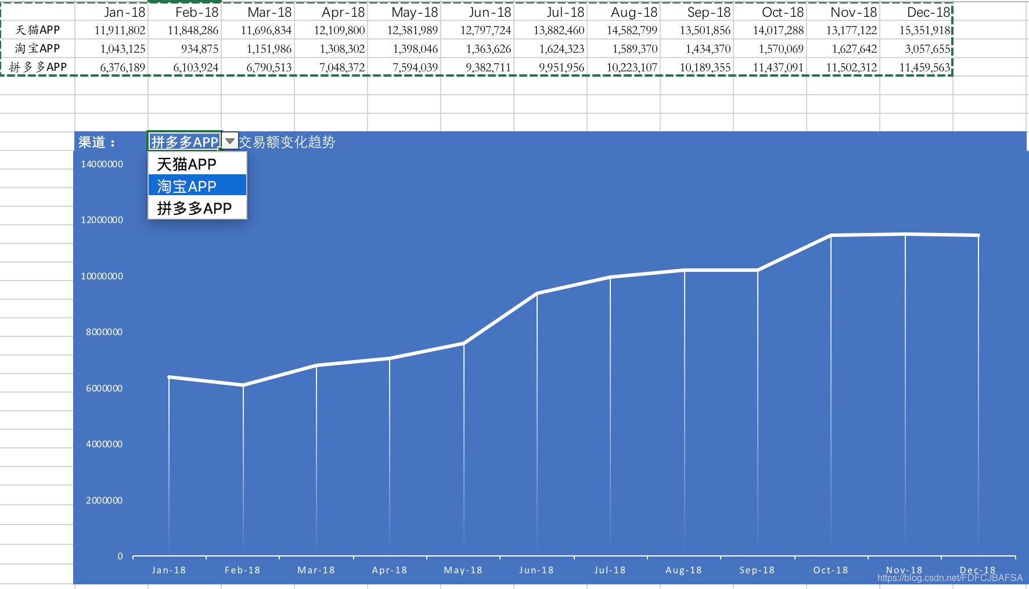Click the Oct-18 x-axis label on chart
The height and width of the screenshot is (589, 1029).
[x=830, y=570]
